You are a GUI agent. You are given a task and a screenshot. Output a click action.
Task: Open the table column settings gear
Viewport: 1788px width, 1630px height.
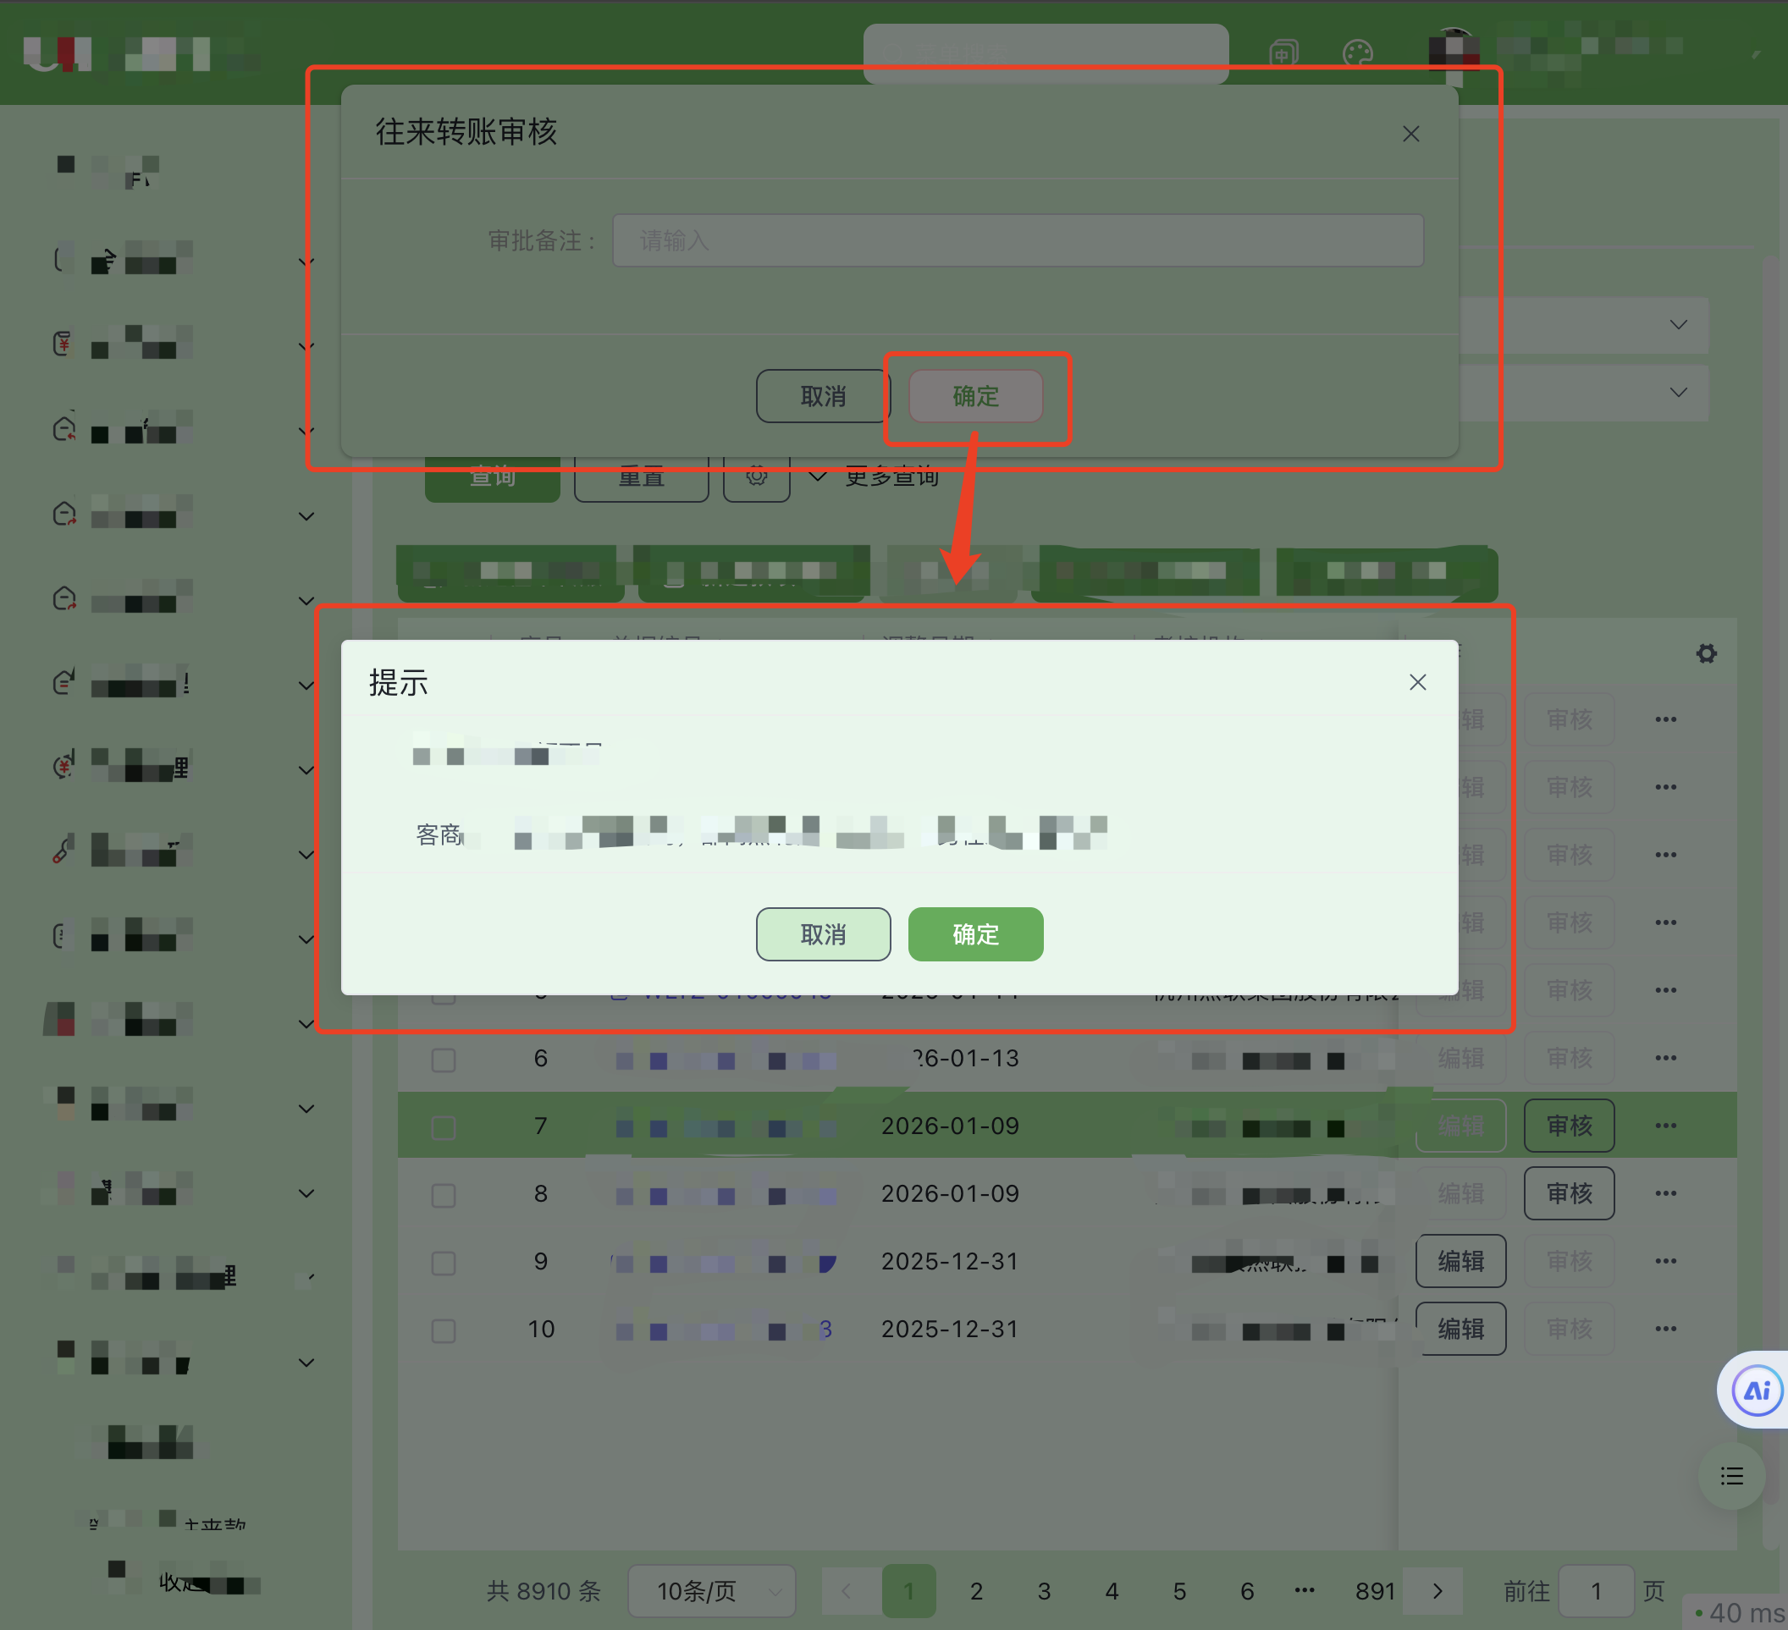pyautogui.click(x=1706, y=653)
